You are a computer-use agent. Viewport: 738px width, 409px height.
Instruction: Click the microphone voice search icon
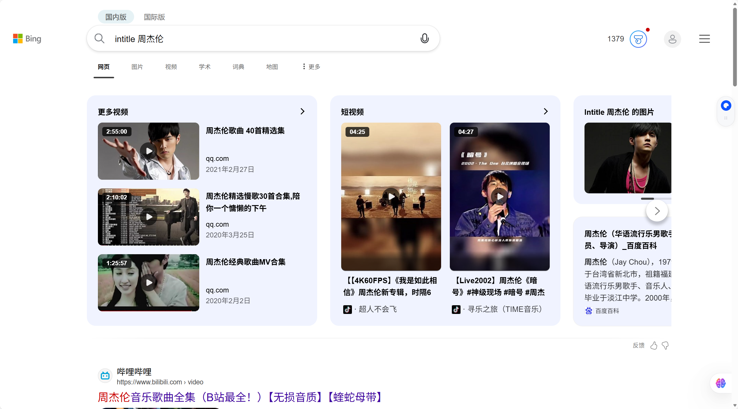[x=424, y=39]
